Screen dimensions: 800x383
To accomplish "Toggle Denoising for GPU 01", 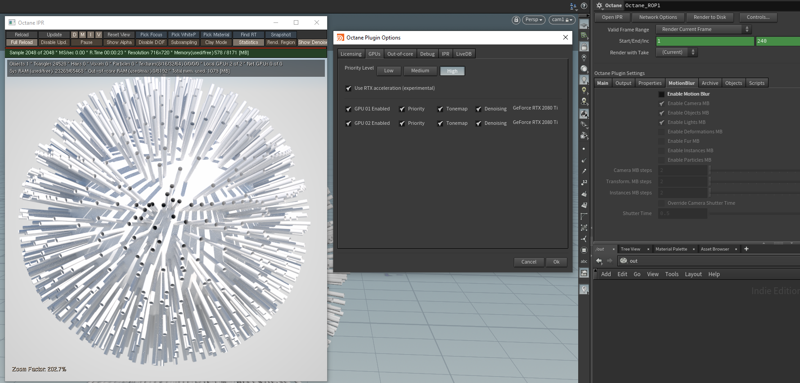I will (x=478, y=109).
